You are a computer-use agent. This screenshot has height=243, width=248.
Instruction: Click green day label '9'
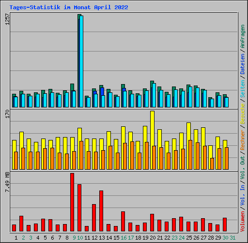pos(74,238)
